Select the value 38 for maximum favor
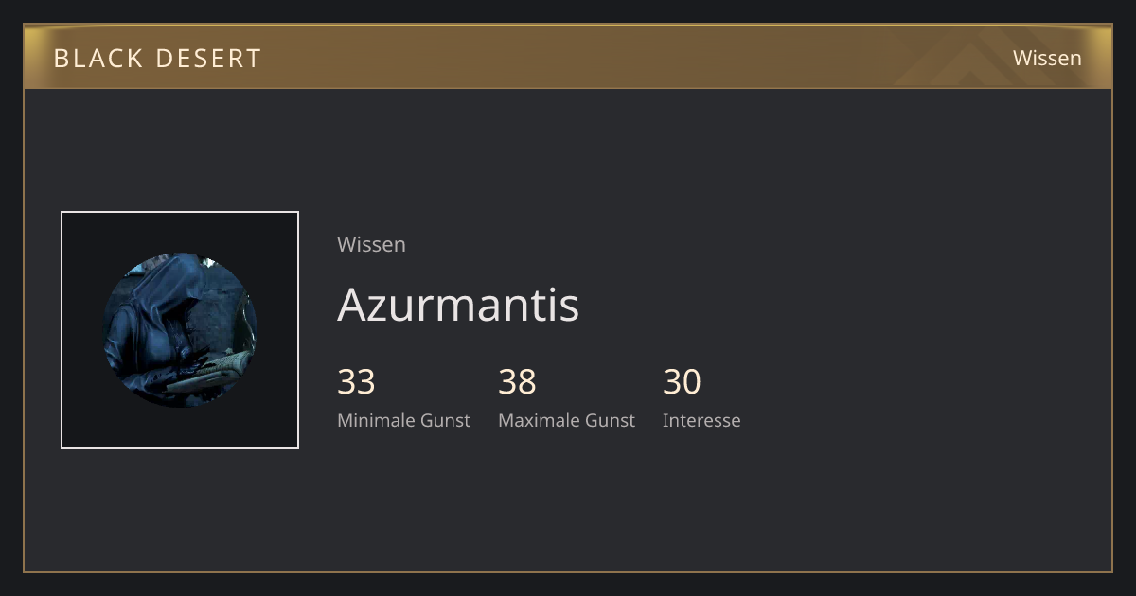Viewport: 1136px width, 596px height. (x=517, y=381)
